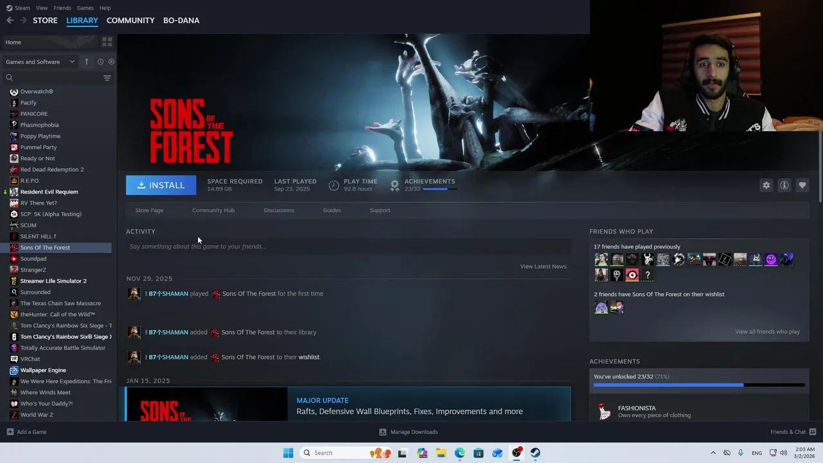Open Sons Of The Forest settings gear
Image resolution: width=823 pixels, height=463 pixels.
[766, 185]
